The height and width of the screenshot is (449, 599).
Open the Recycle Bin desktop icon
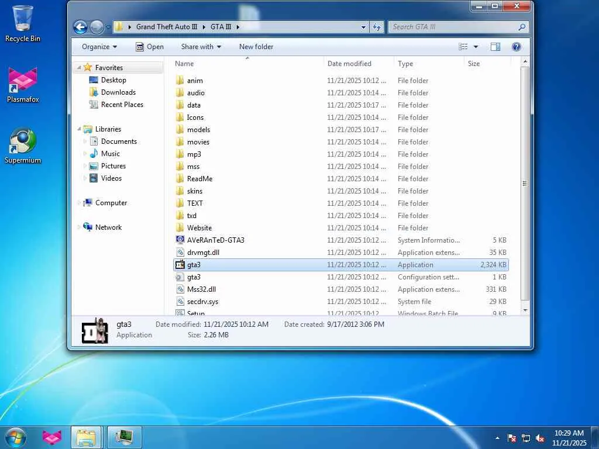[x=23, y=23]
